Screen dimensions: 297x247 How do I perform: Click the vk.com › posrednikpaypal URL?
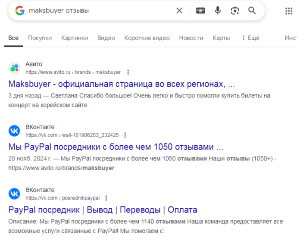[63, 198]
